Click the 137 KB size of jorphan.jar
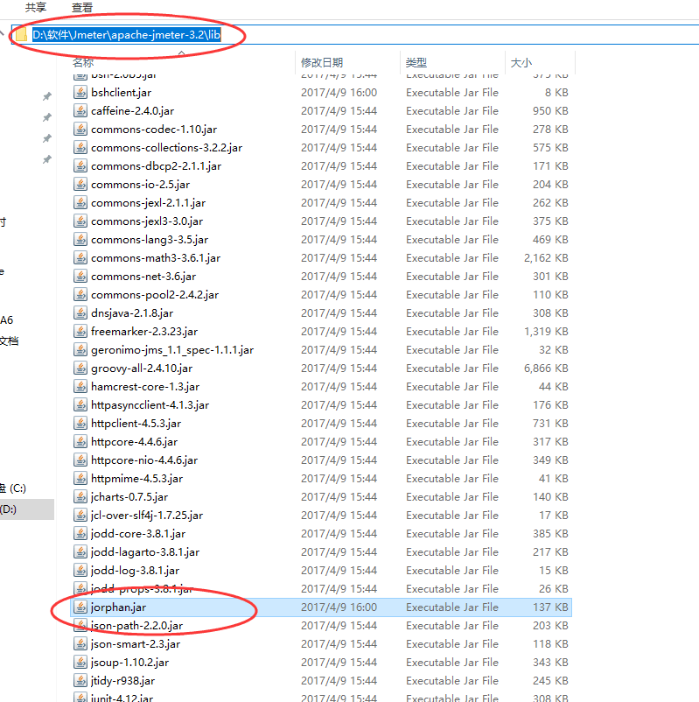 coord(550,607)
